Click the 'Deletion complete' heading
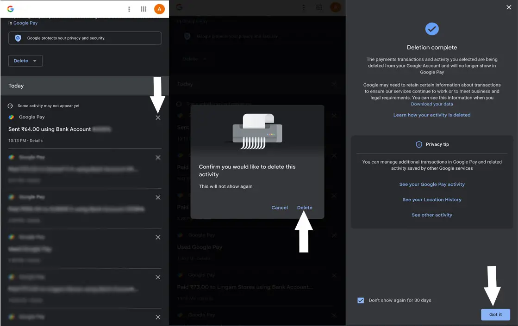518x326 pixels. click(x=432, y=48)
